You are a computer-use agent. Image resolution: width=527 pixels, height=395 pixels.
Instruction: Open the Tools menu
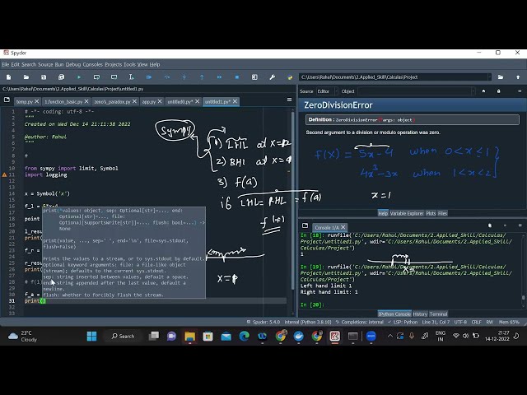pos(129,64)
